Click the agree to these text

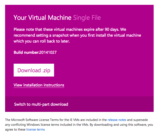click(x=15, y=130)
